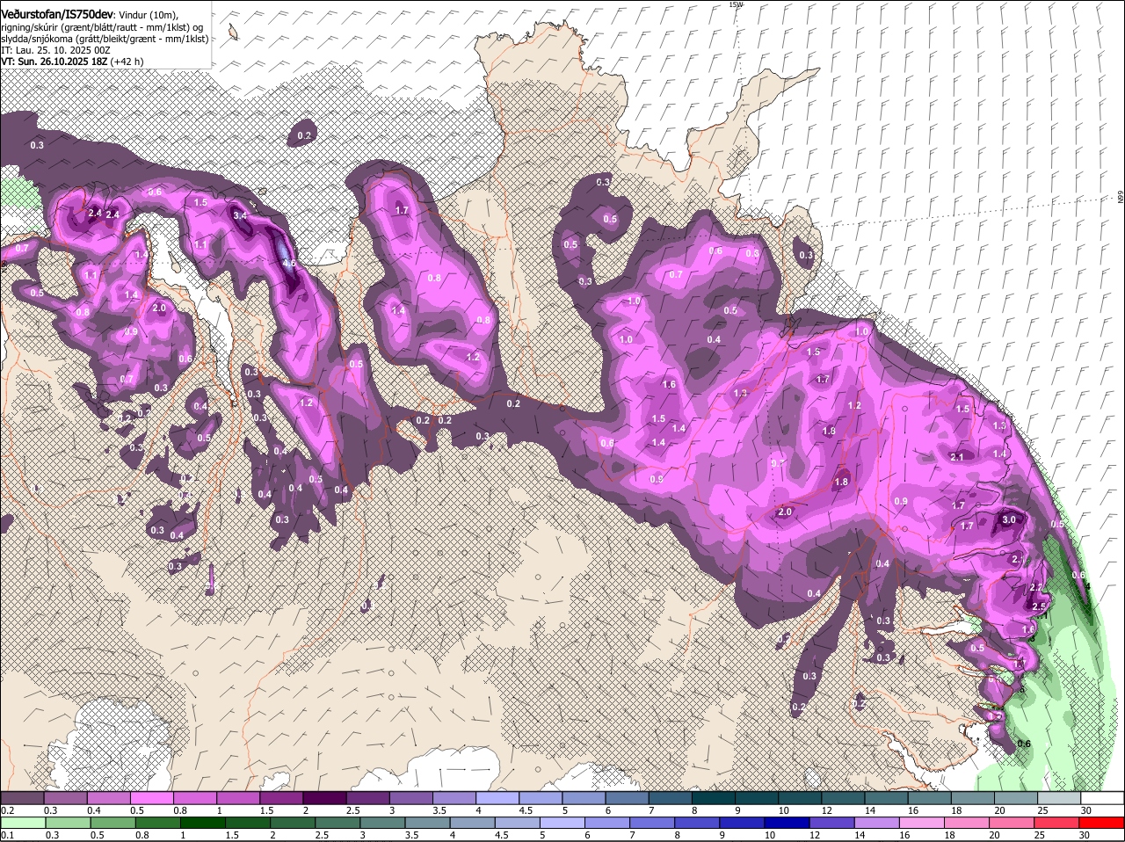1125x842 pixels.
Task: Click the 16 label in the lower legend
Action: click(x=904, y=835)
